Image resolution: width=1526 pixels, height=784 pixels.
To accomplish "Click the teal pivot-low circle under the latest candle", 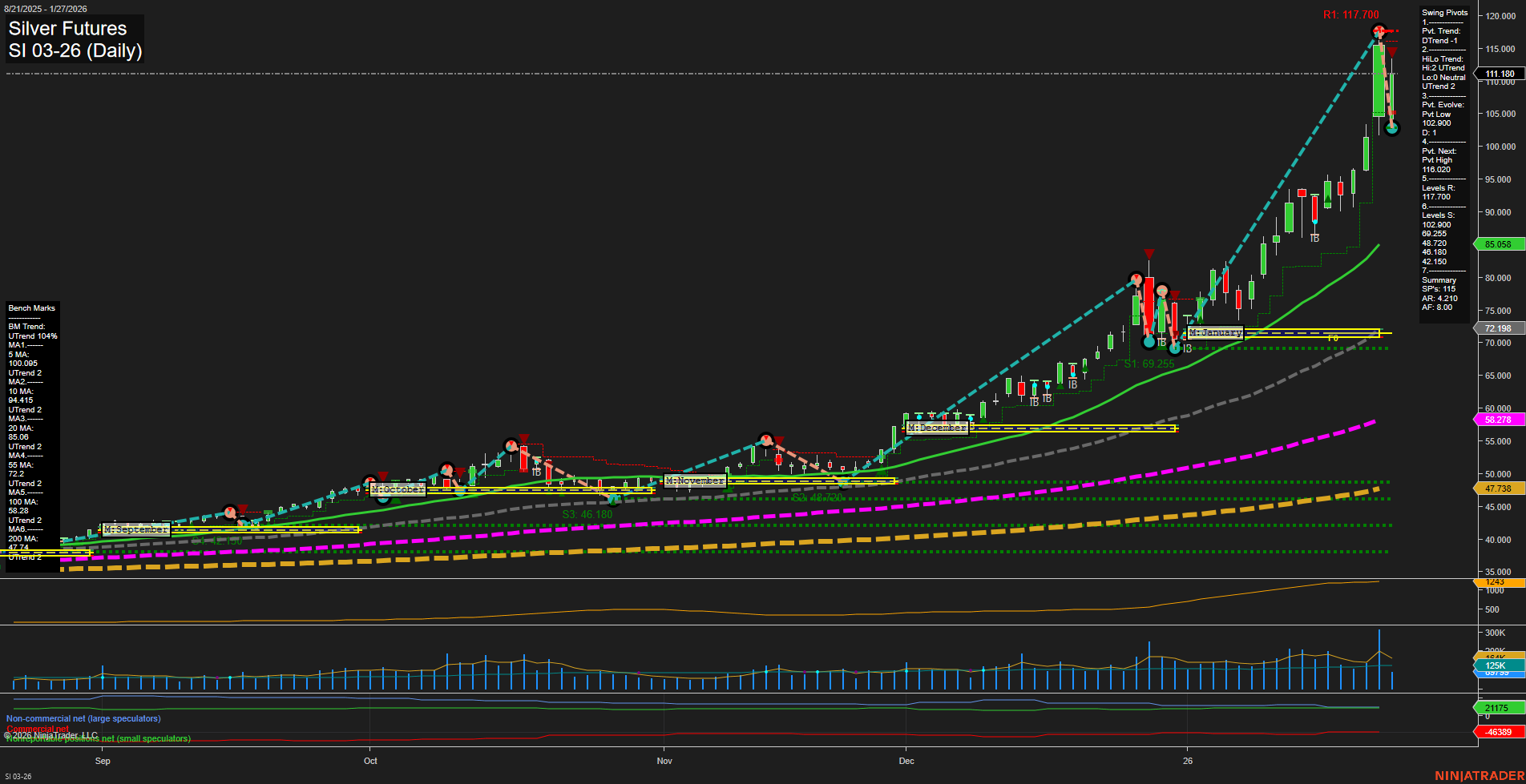I will [x=1392, y=129].
